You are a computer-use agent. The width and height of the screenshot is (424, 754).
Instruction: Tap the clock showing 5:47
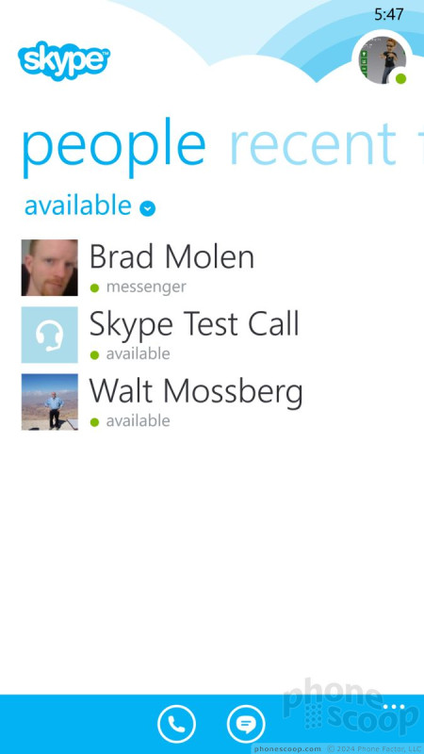click(389, 14)
